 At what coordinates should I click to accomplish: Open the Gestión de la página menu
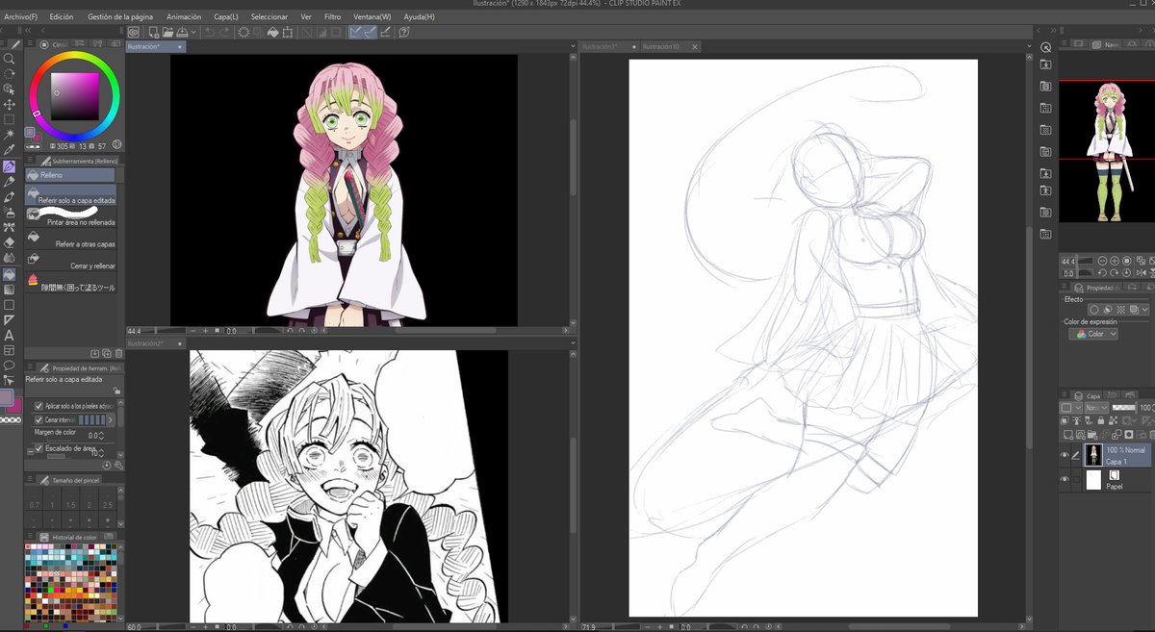(x=120, y=16)
